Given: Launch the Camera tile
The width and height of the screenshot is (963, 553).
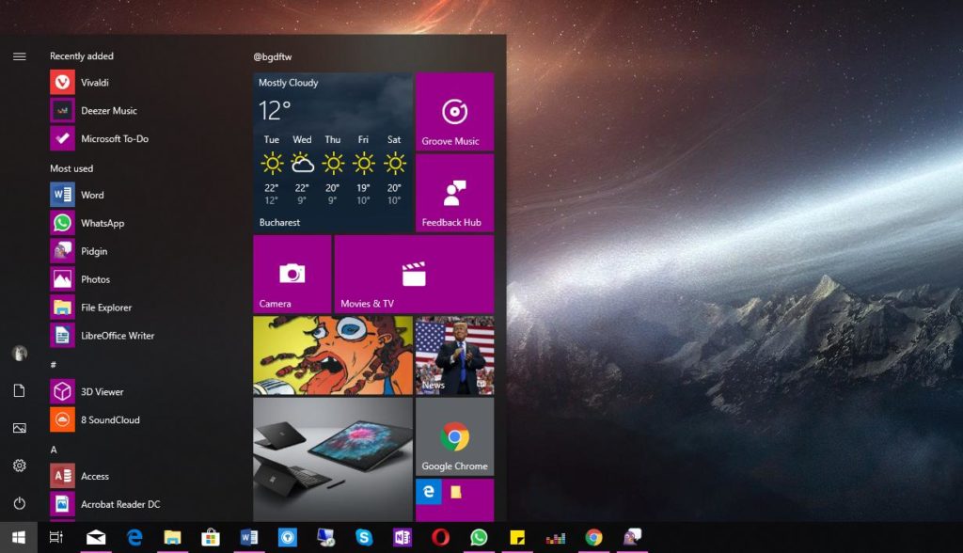Looking at the screenshot, I should [x=292, y=274].
